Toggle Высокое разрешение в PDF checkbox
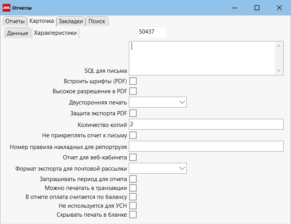This screenshot has height=224, width=291. click(x=133, y=91)
